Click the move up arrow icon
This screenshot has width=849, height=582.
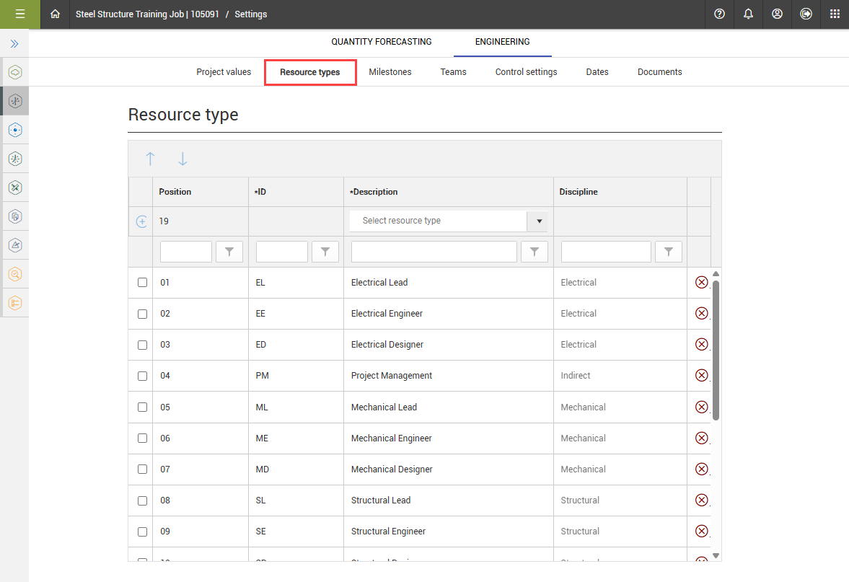pos(150,159)
